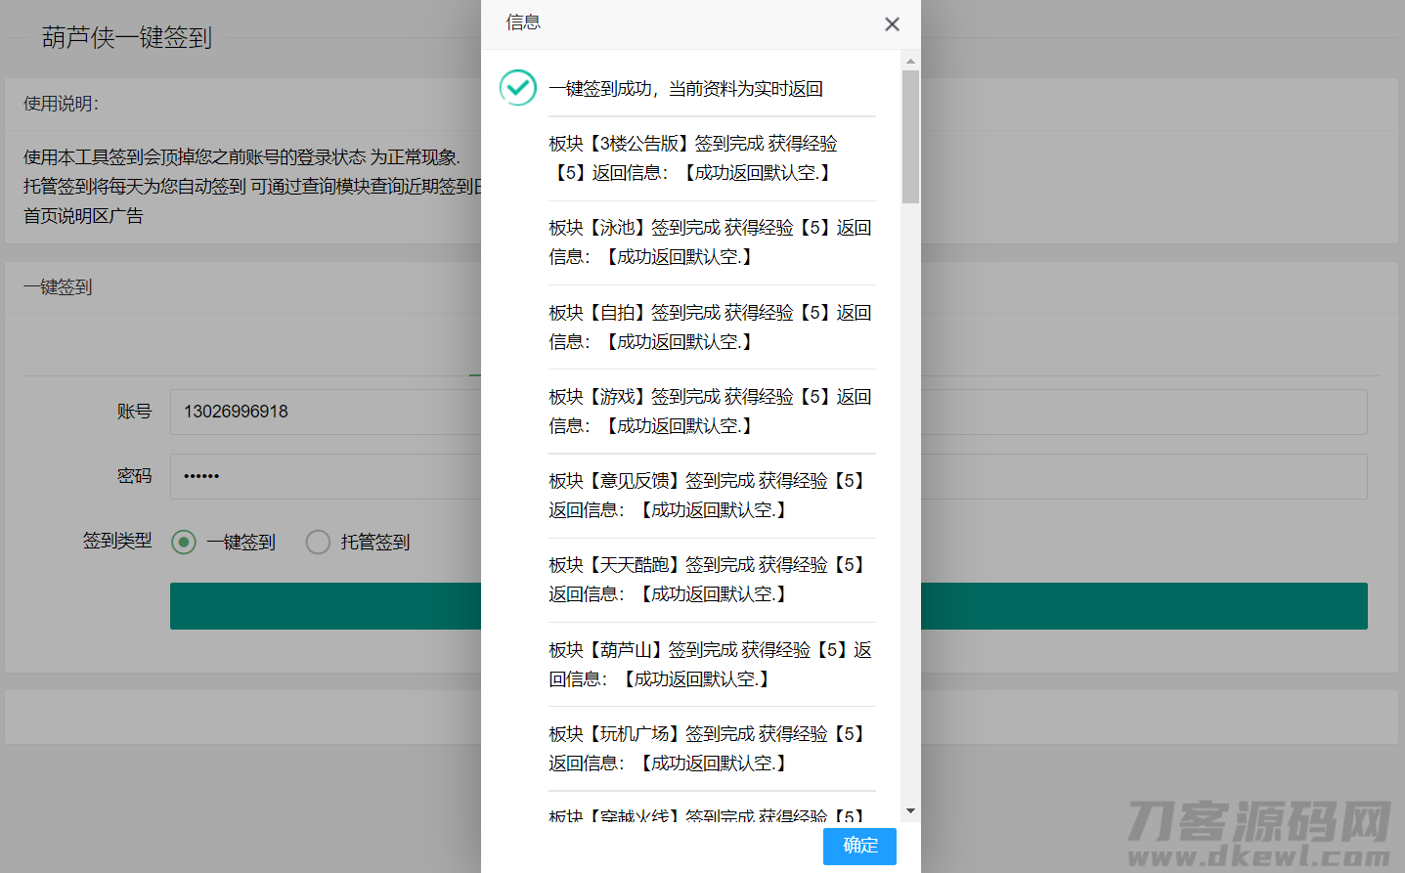This screenshot has width=1405, height=873.
Task: Click the green success checkmark icon
Action: click(x=517, y=88)
